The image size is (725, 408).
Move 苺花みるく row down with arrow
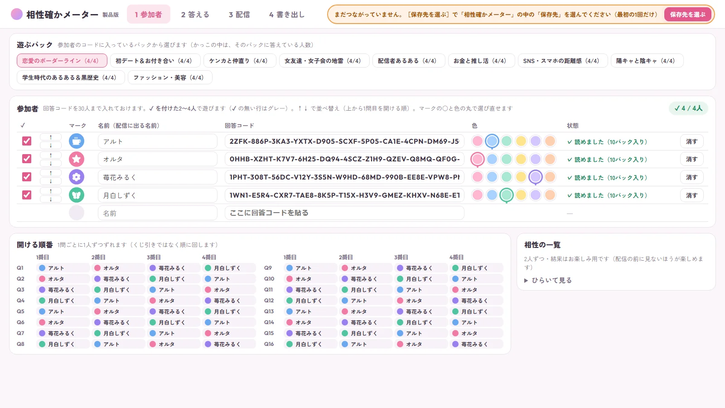click(51, 181)
